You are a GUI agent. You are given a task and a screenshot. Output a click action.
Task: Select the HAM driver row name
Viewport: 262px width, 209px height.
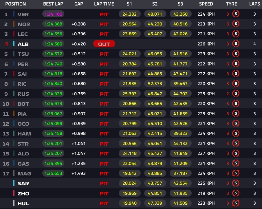pyautogui.click(x=24, y=134)
